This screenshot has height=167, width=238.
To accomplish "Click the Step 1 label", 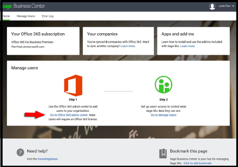I will coord(73,100).
